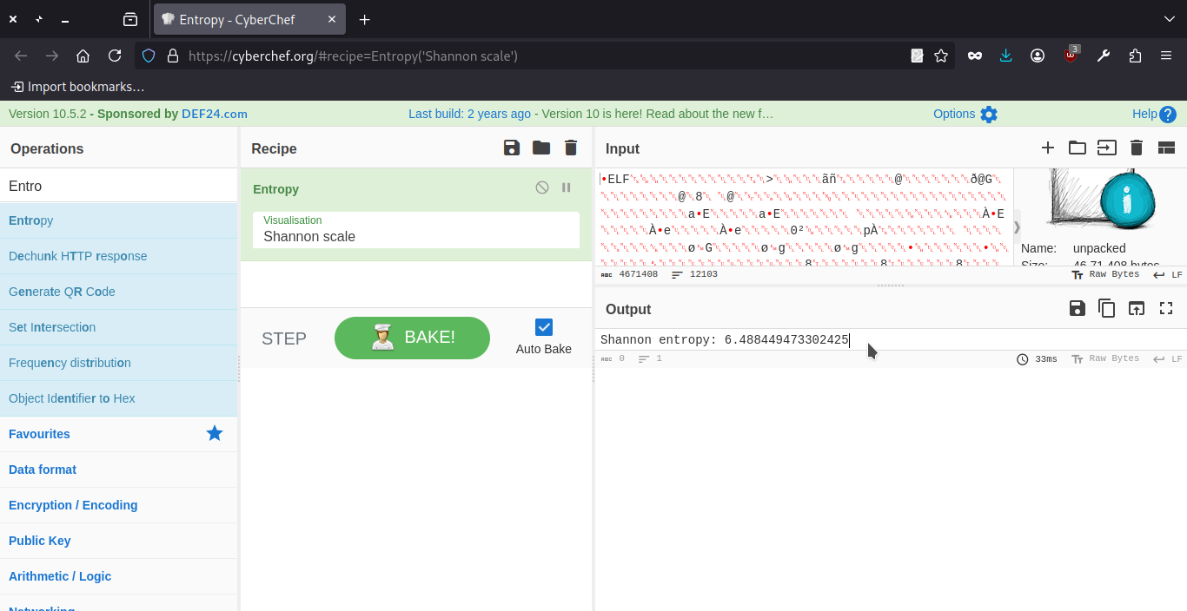Maximise the output pane
The image size is (1187, 611).
pyautogui.click(x=1166, y=309)
